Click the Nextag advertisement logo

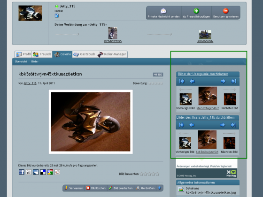[x=231, y=174]
